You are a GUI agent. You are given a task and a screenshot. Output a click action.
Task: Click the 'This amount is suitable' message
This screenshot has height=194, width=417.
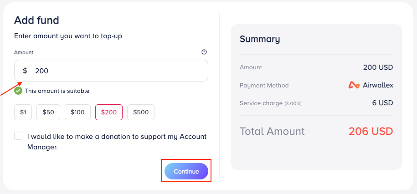coord(57,91)
